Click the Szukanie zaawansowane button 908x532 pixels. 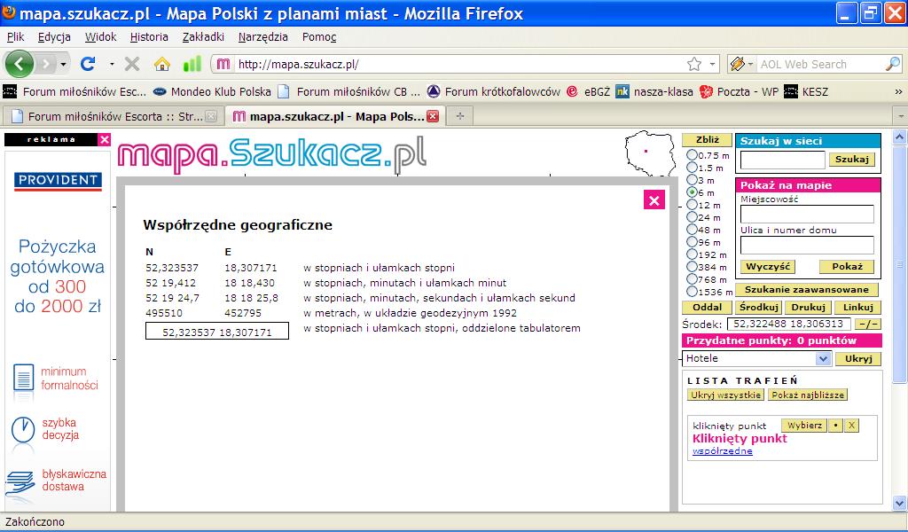pos(807,290)
